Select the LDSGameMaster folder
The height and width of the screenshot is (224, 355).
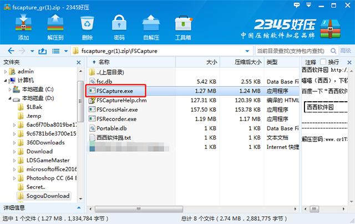(x=48, y=161)
